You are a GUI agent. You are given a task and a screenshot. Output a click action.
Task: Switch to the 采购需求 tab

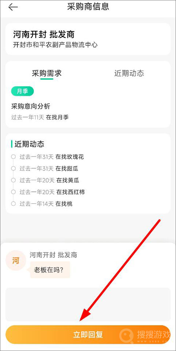coord(47,73)
